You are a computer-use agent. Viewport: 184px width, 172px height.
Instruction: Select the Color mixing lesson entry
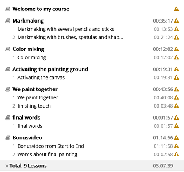point(32,57)
